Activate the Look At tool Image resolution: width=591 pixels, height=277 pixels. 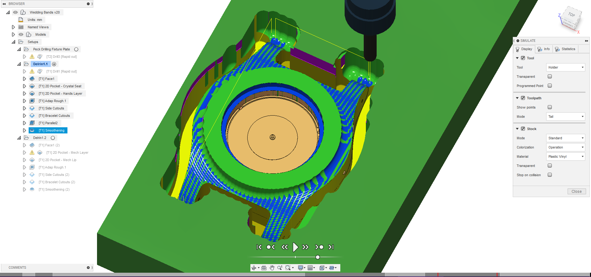[264, 268]
